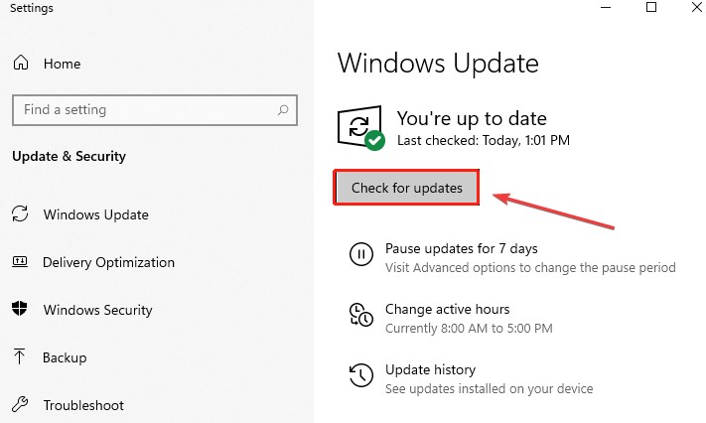This screenshot has width=706, height=423.
Task: Open Troubleshoot in the sidebar
Action: point(83,405)
